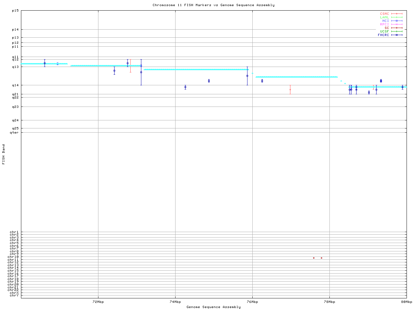The width and height of the screenshot is (413, 309).
Task: Click the chr11 row label
Action: tap(13, 260)
